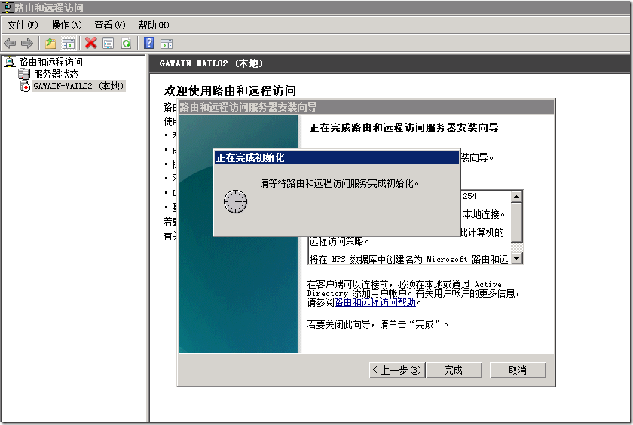Click the 若要关闭此向导 instruction text
This screenshot has width=633, height=425.
(x=378, y=324)
